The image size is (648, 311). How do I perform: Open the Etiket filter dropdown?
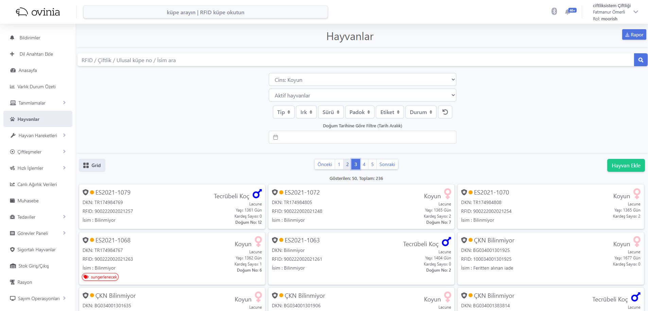tap(390, 112)
